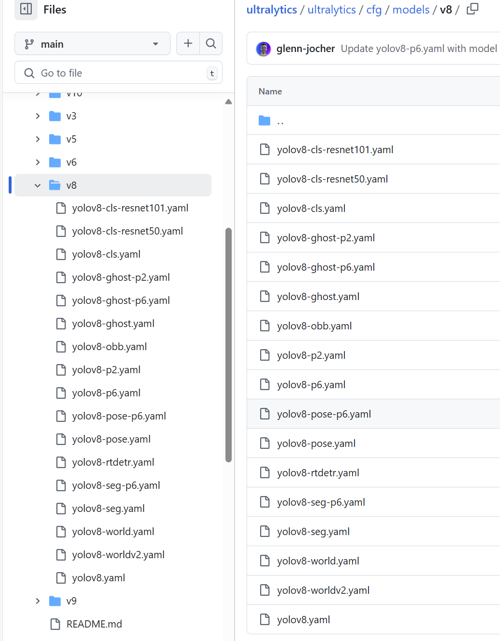Navigate to models breadcrumb link
Viewport: 500px width, 641px height.
coord(411,10)
